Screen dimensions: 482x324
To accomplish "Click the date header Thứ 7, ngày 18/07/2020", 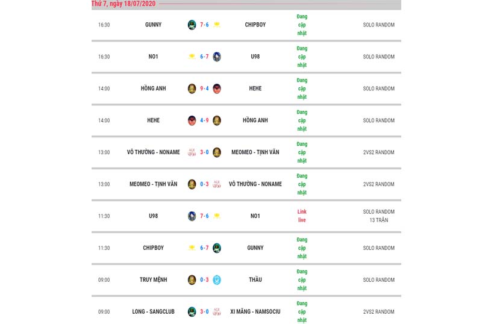I will (124, 4).
